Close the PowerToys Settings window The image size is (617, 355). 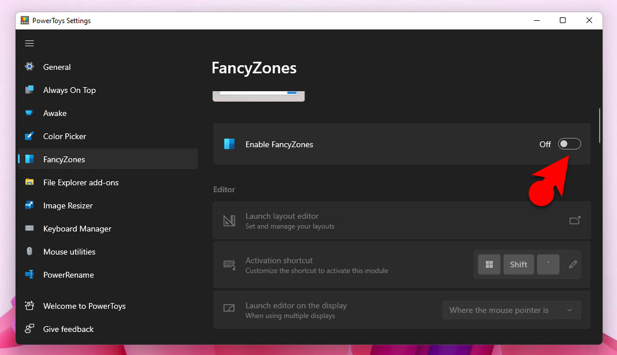click(589, 20)
